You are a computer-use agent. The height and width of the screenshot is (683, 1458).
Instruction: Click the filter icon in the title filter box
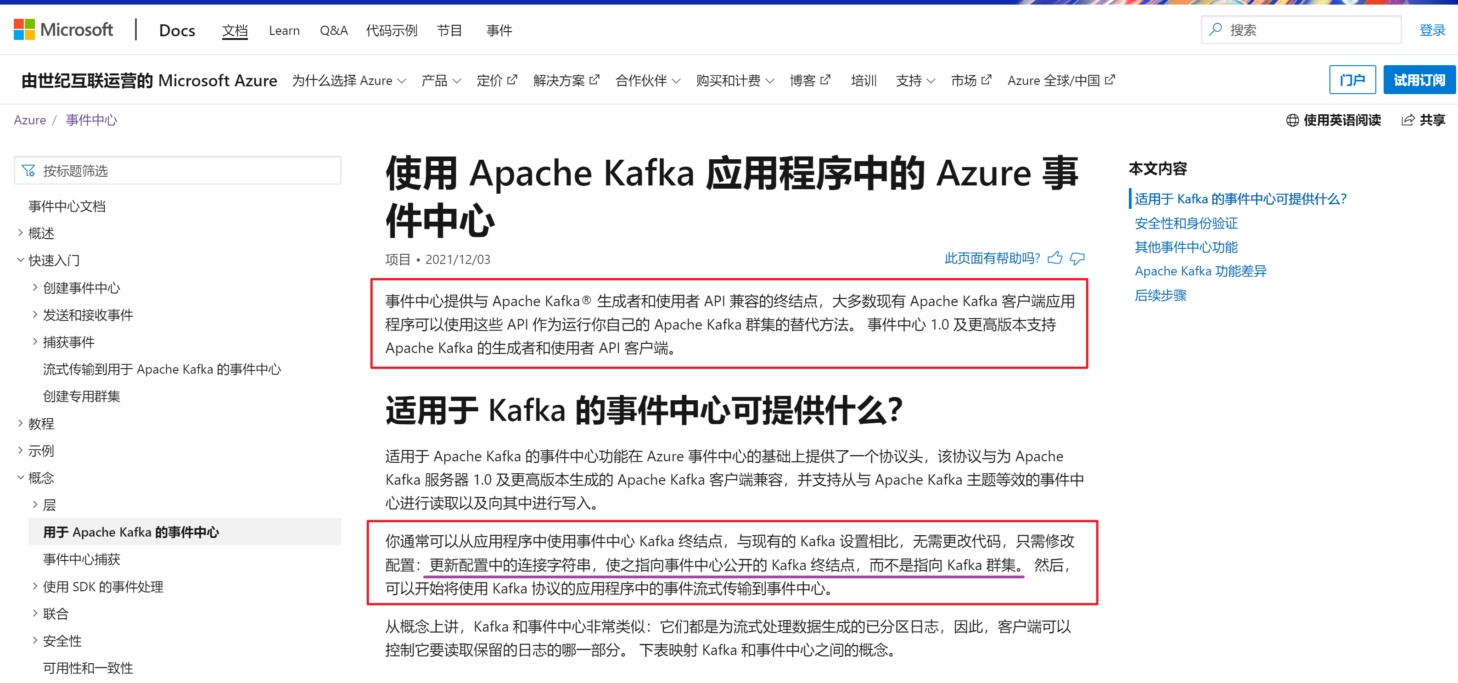[x=28, y=170]
